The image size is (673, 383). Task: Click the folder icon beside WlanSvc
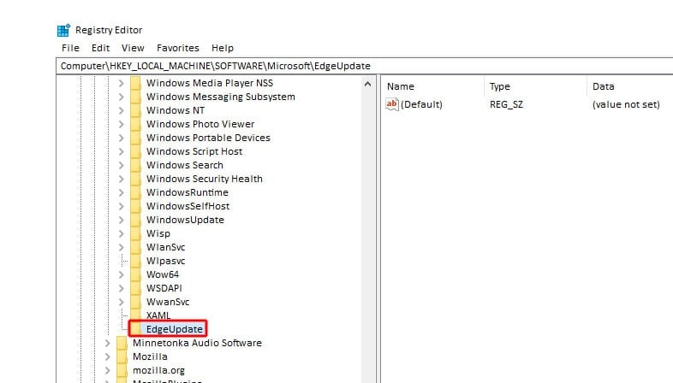tap(135, 248)
